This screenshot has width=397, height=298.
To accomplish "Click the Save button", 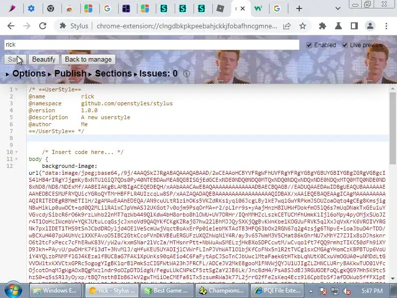I will tap(15, 59).
